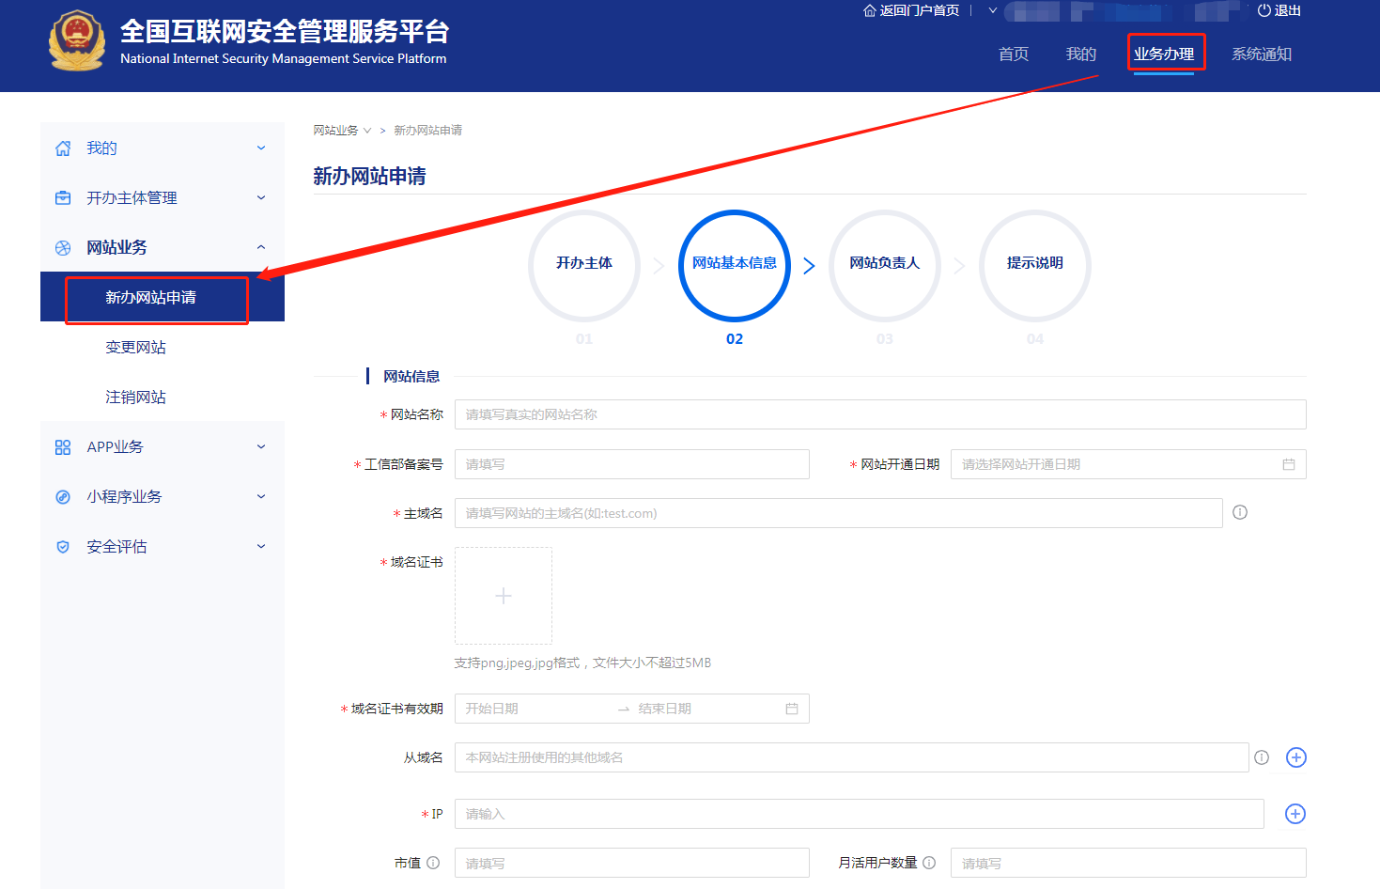The height and width of the screenshot is (889, 1380).
Task: Click info icon next to 主域名 field
Action: (1239, 512)
